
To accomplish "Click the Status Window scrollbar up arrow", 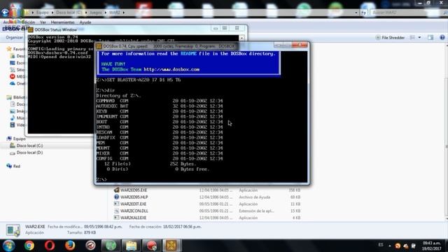I will pos(241,38).
